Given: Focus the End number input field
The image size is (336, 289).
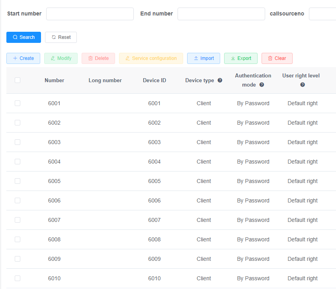Looking at the screenshot, I should pyautogui.click(x=221, y=14).
